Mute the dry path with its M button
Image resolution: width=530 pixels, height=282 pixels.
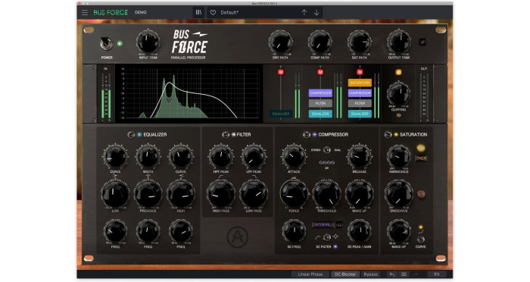click(281, 72)
